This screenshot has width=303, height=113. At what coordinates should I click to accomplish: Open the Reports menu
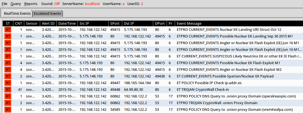point(31,4)
